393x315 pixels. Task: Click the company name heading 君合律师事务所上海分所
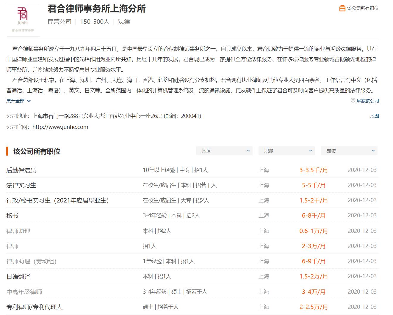tap(97, 9)
